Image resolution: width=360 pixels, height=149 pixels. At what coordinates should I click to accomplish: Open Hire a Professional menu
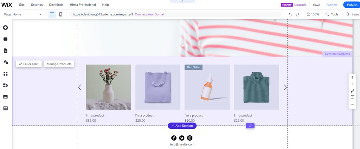point(83,5)
